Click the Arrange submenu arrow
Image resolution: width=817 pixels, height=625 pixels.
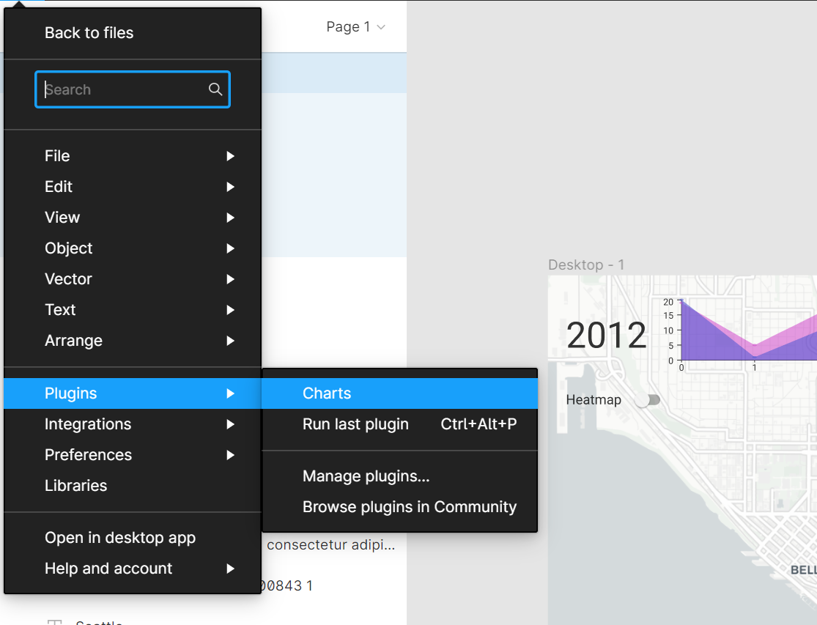point(230,341)
